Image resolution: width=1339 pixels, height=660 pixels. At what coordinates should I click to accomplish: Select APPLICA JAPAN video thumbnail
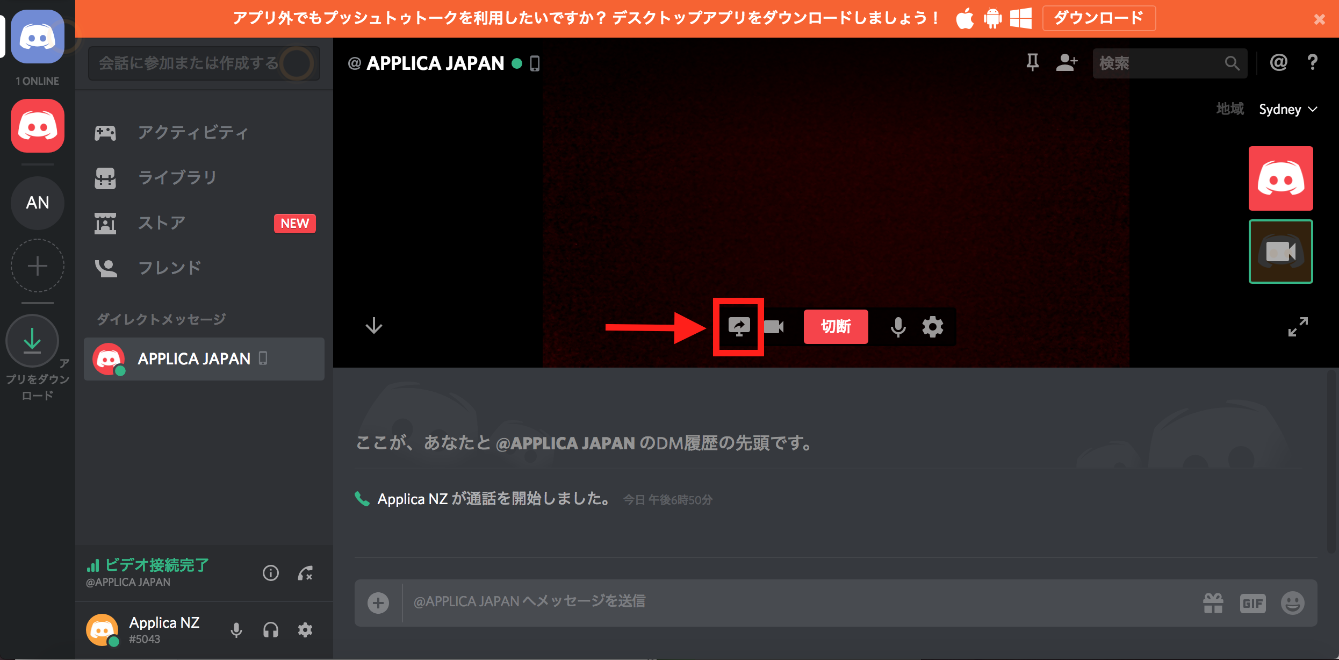pos(1280,178)
